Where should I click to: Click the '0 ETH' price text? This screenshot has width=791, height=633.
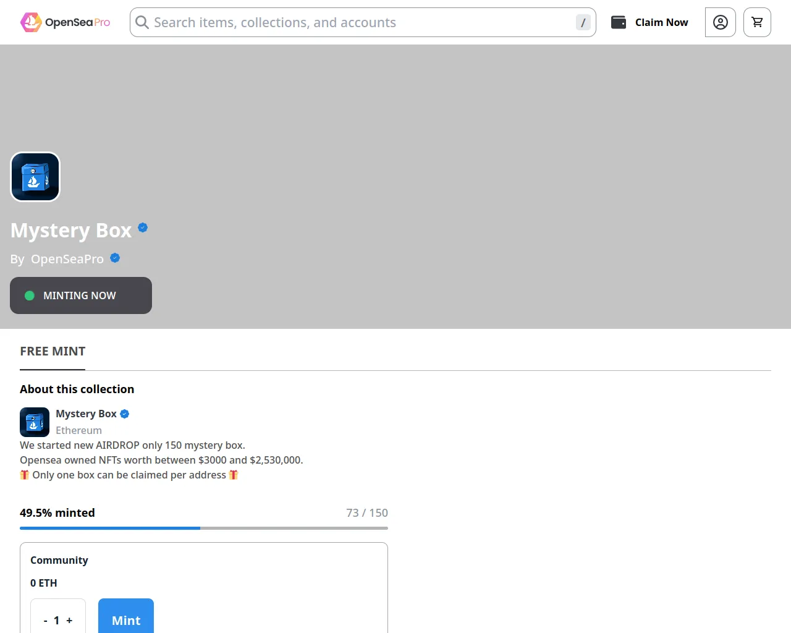(44, 583)
